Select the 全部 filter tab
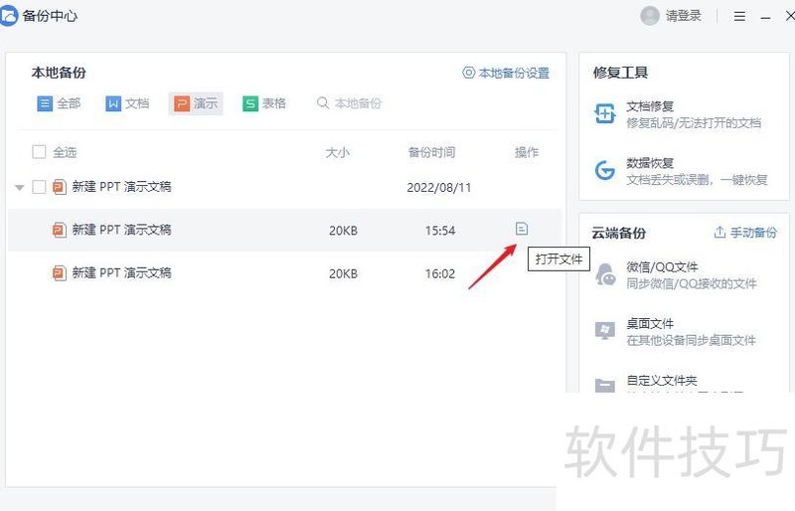The image size is (795, 511). [59, 103]
